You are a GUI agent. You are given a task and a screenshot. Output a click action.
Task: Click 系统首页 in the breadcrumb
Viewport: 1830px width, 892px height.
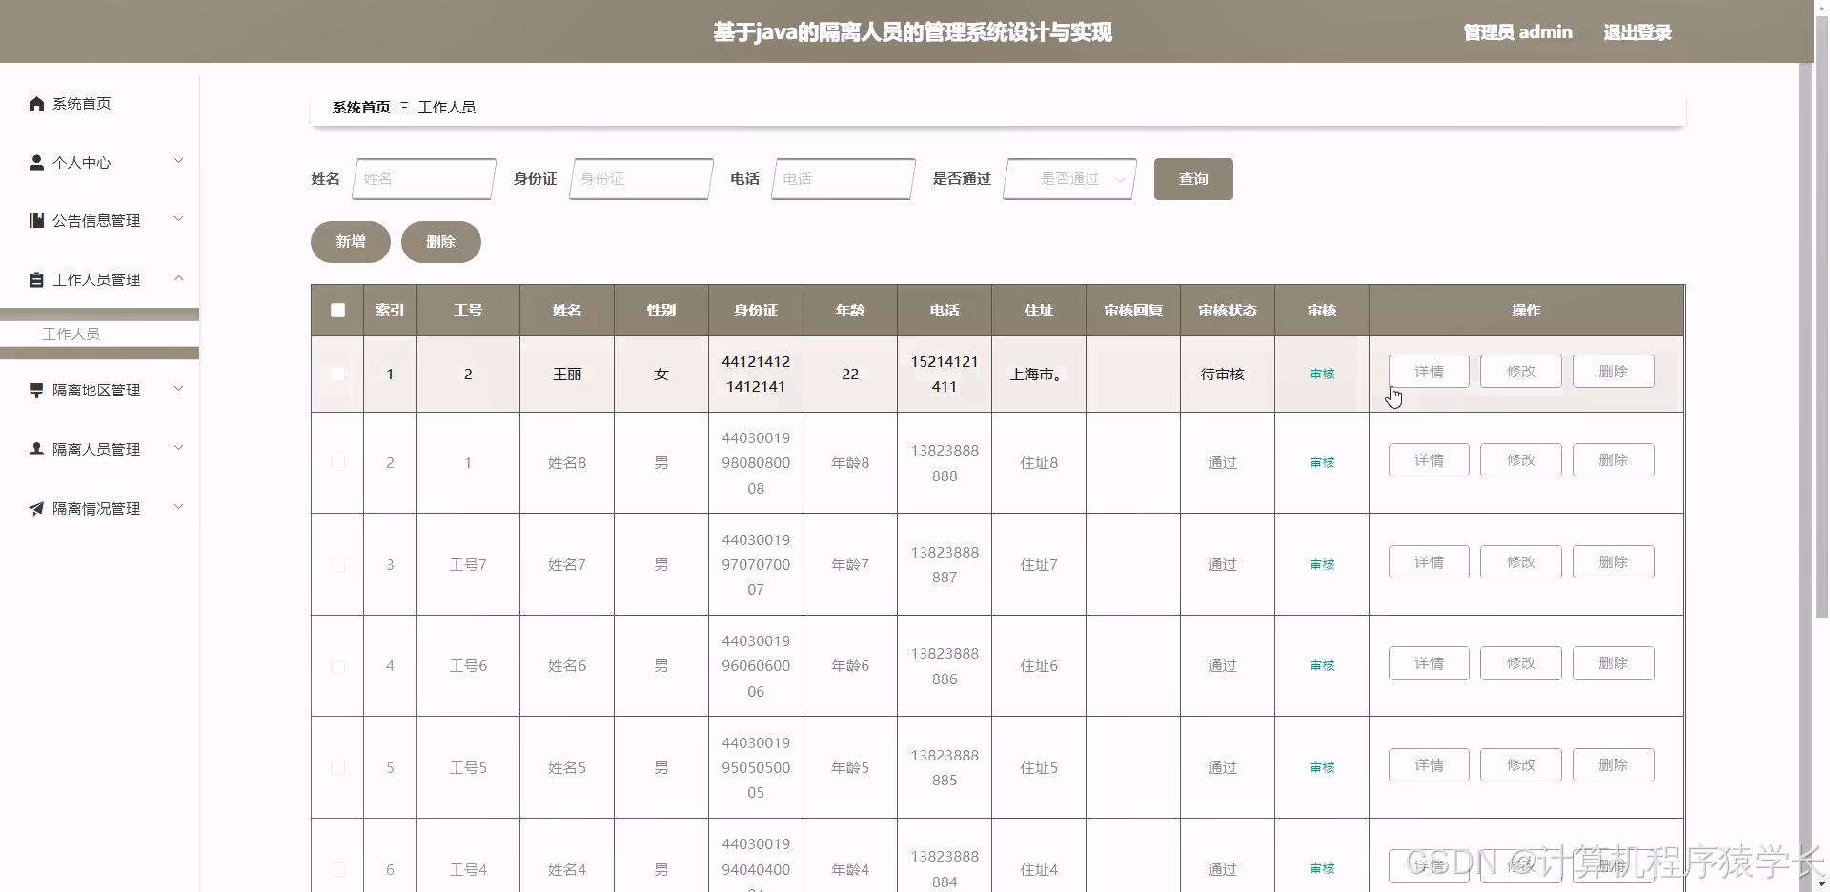click(361, 107)
